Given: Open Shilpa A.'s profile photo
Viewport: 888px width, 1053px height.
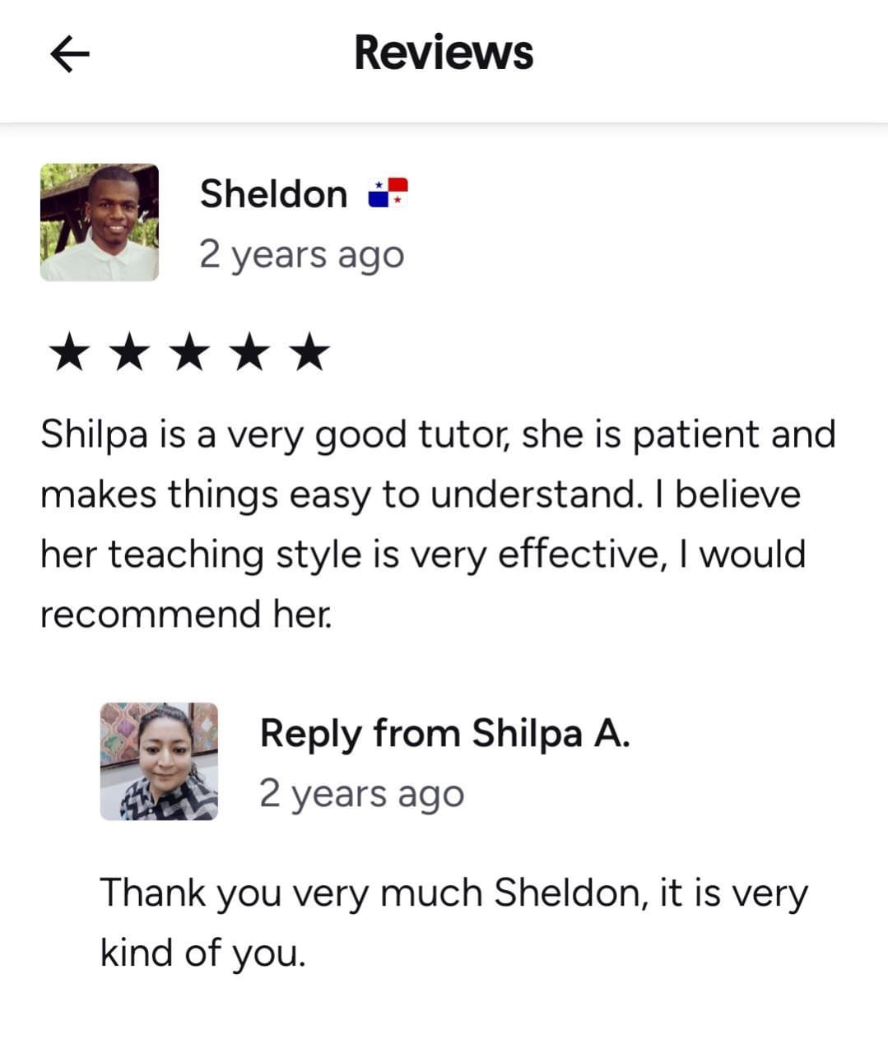Looking at the screenshot, I should pyautogui.click(x=159, y=761).
